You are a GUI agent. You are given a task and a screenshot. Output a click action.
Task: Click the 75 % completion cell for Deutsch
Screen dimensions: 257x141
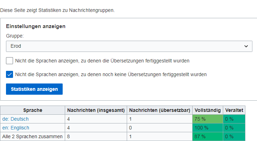208,119
